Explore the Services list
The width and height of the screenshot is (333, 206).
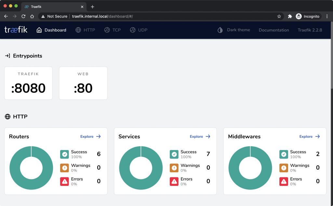(x=200, y=136)
